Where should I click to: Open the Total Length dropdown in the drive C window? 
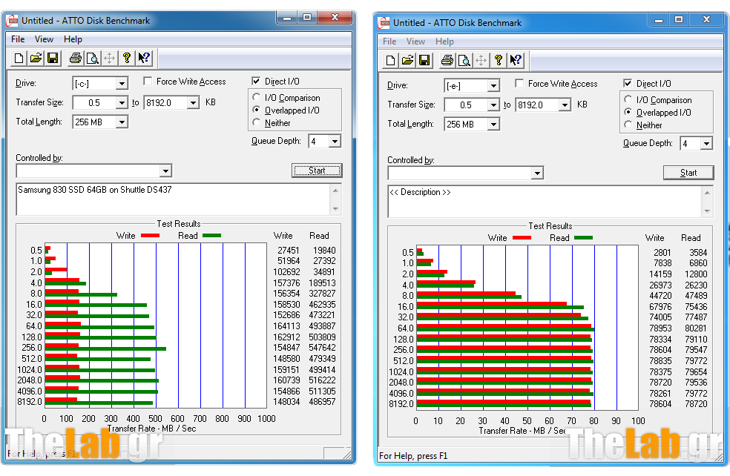[x=122, y=122]
